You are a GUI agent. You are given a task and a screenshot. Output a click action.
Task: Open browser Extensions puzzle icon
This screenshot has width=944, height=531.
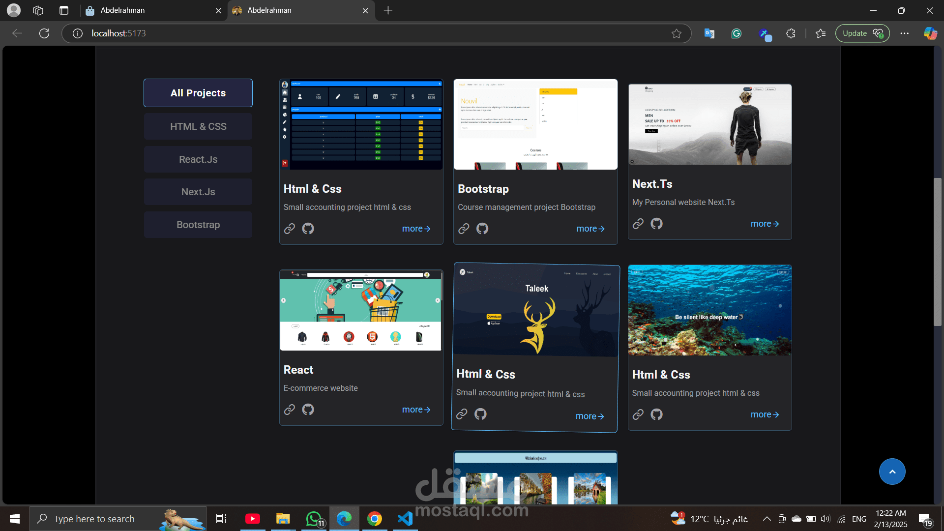pos(791,33)
